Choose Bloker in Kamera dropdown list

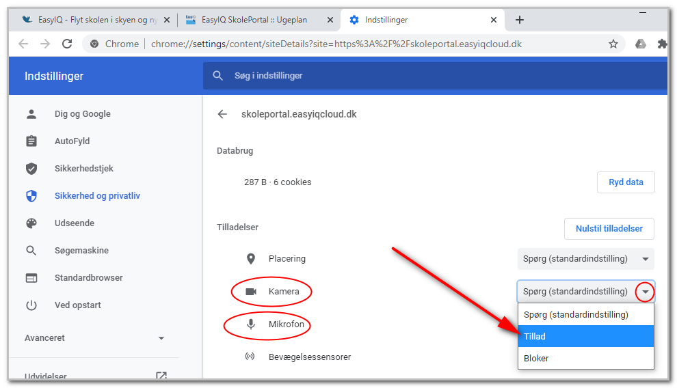[586, 358]
